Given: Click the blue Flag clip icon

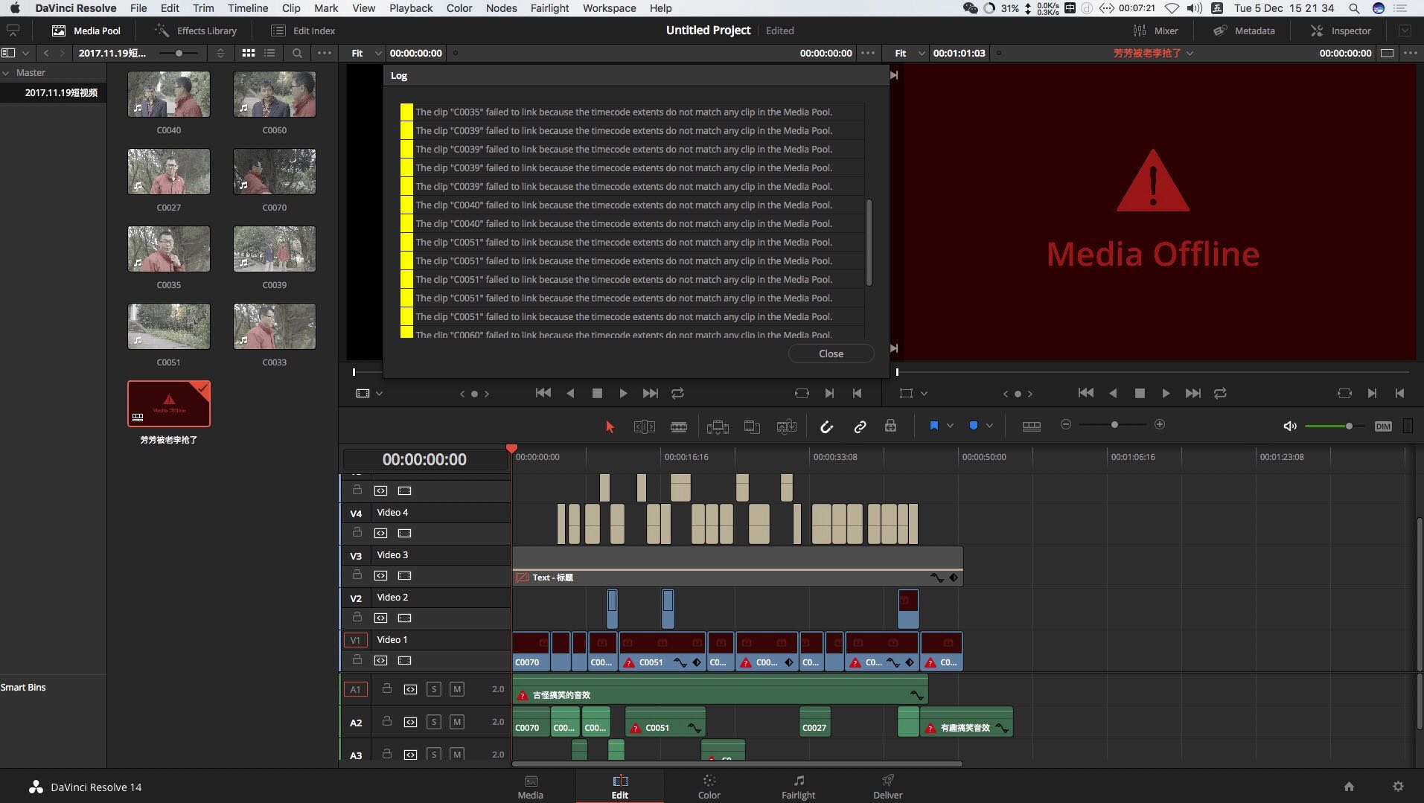Looking at the screenshot, I should 933,426.
